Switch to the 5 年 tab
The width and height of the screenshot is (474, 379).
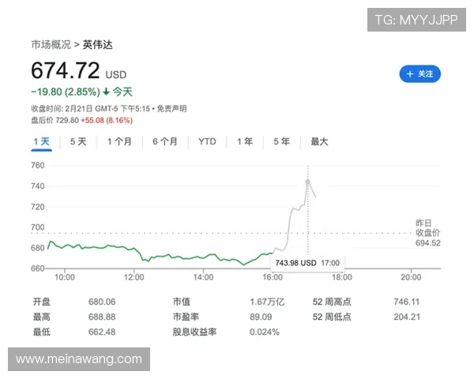pos(282,141)
